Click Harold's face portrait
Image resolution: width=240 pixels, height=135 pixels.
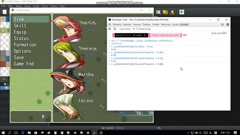click(67, 29)
